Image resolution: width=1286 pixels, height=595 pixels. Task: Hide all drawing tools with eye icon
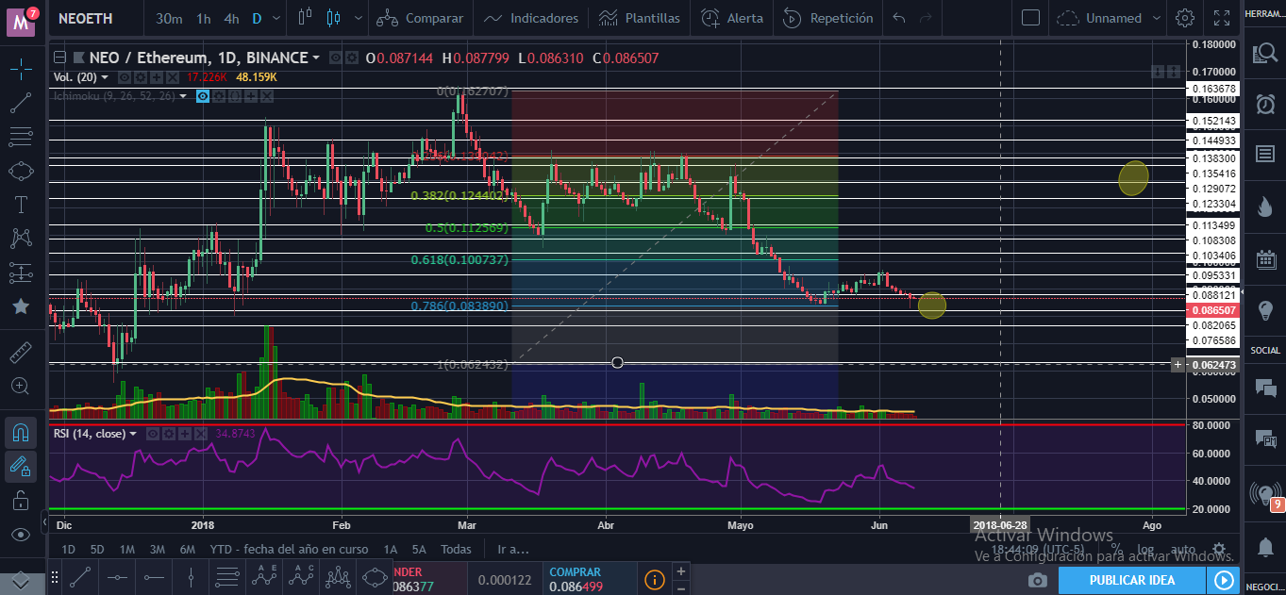point(21,535)
